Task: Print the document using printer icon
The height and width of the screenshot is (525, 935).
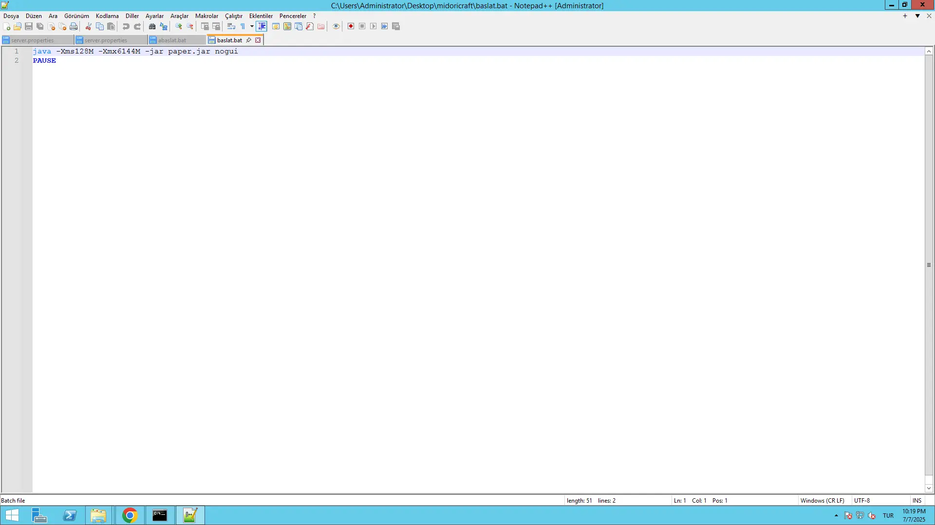Action: click(x=74, y=26)
